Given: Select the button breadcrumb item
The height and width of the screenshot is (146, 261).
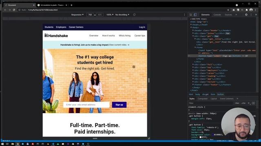Looking at the screenshot, I should pos(220,94).
